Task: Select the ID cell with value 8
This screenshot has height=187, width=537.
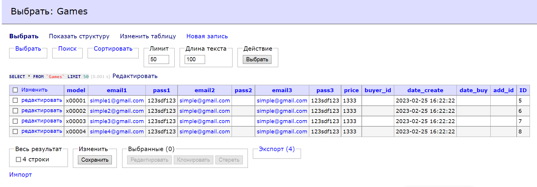Action: (x=523, y=131)
